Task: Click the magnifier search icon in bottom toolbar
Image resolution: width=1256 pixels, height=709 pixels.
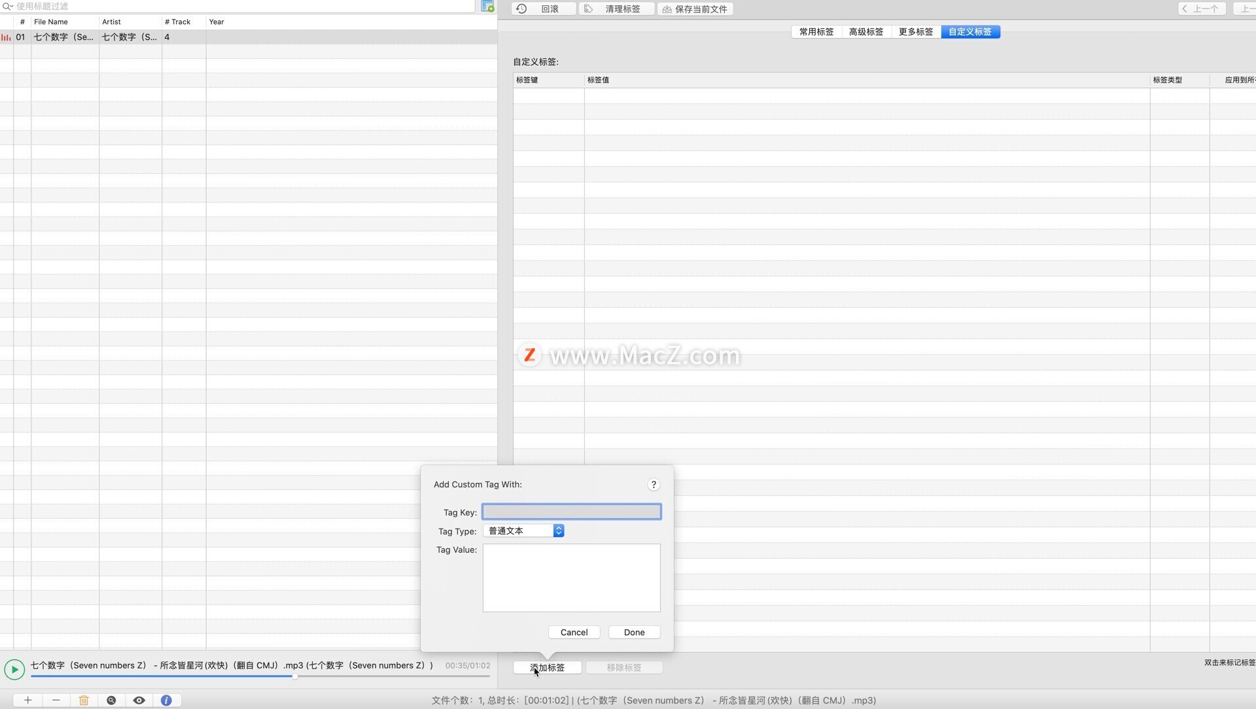Action: [111, 700]
